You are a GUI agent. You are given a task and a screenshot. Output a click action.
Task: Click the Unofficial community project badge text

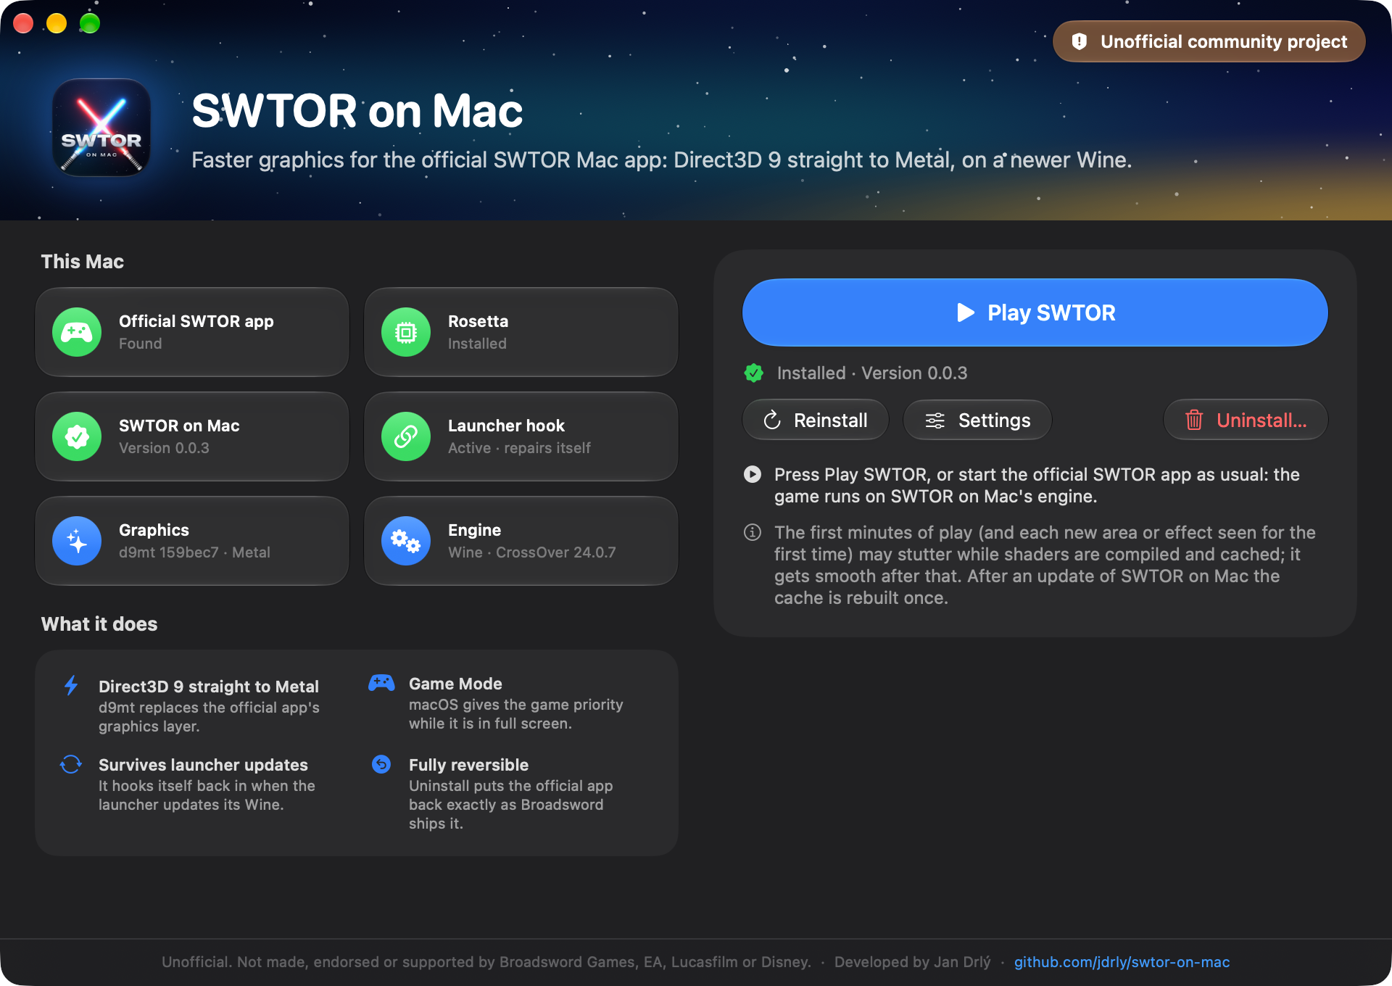click(x=1224, y=41)
